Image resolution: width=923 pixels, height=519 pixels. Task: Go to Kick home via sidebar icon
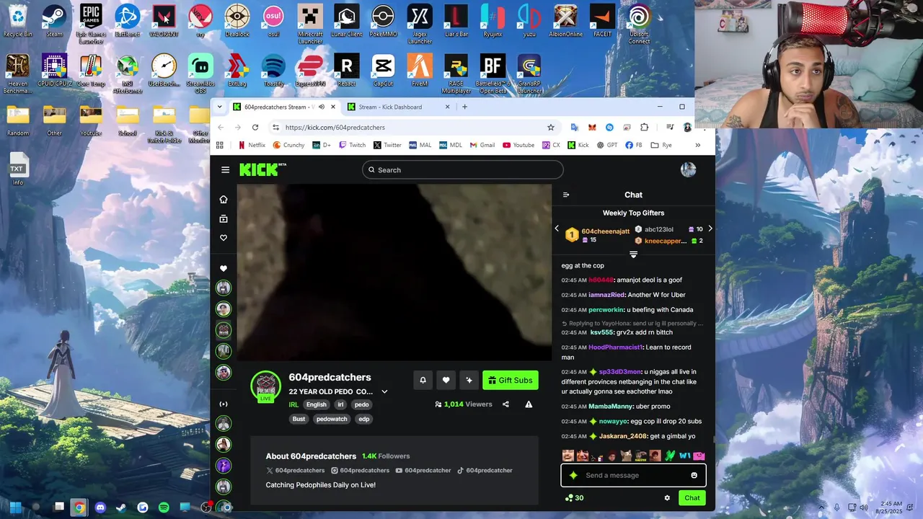click(x=224, y=200)
